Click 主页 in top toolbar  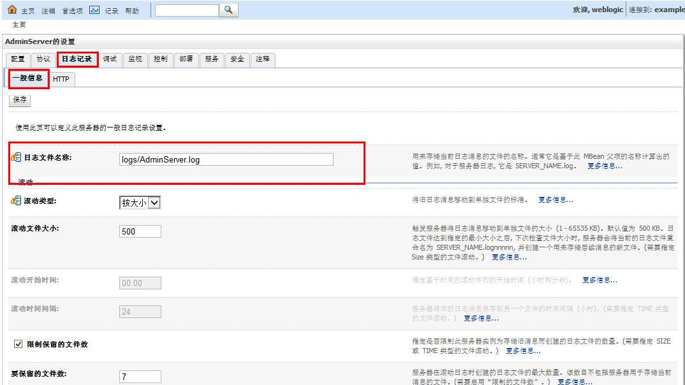28,11
